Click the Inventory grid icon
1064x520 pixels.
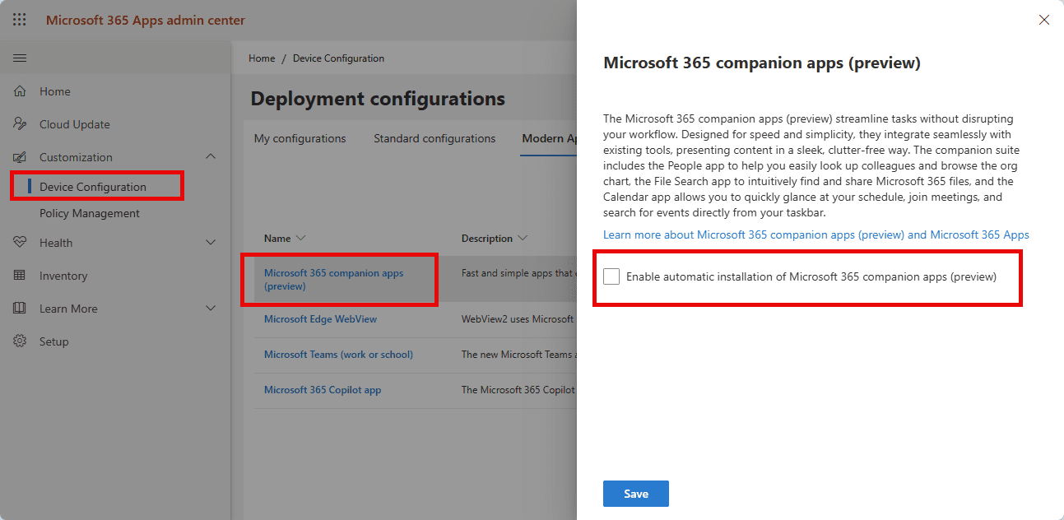point(21,276)
